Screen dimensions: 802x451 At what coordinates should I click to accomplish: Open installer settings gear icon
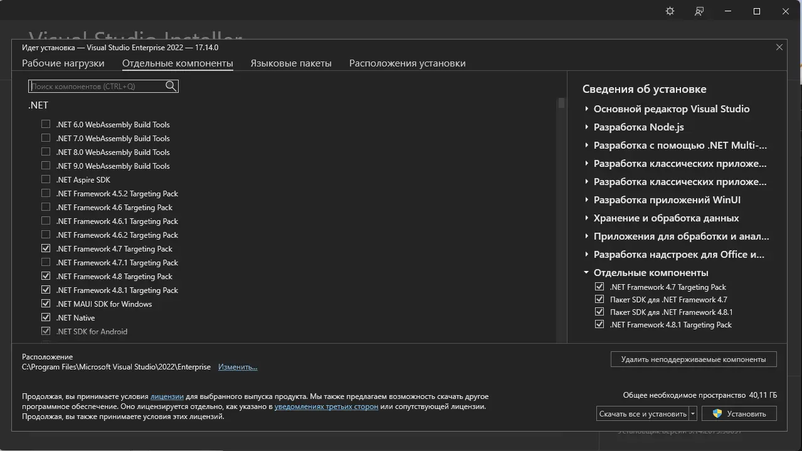pyautogui.click(x=670, y=11)
